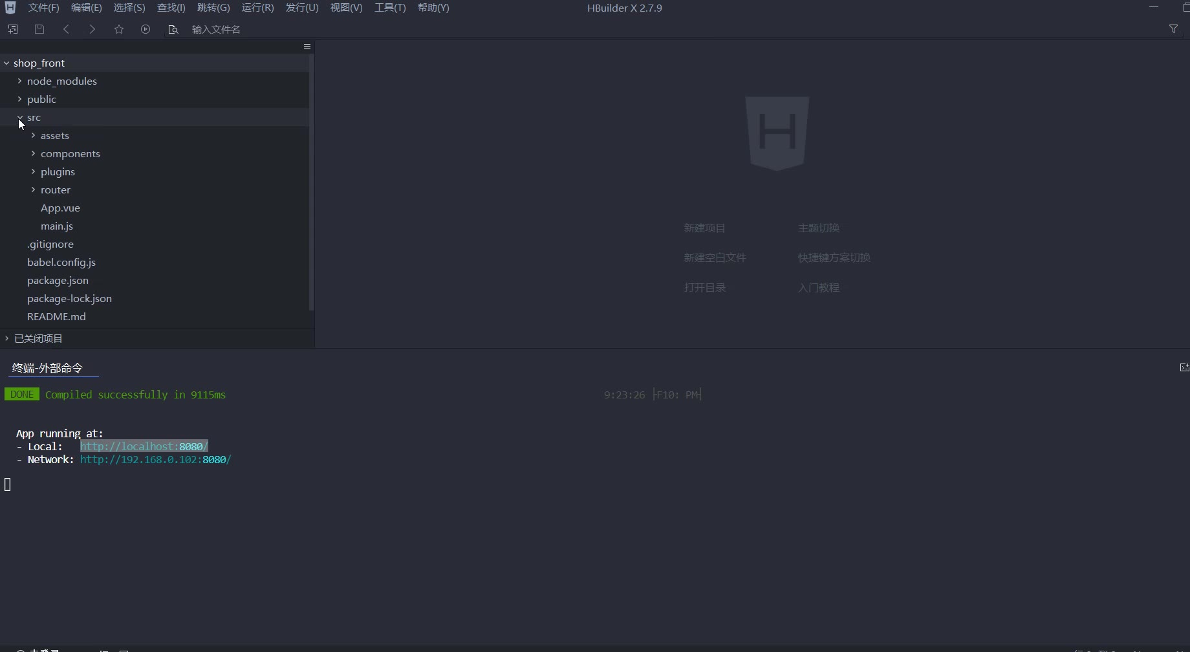The height and width of the screenshot is (652, 1190).
Task: Select README.md file
Action: point(56,316)
